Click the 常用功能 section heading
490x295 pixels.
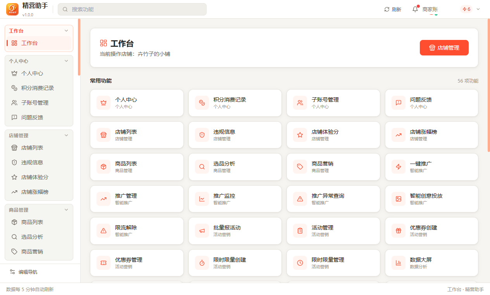(x=101, y=81)
